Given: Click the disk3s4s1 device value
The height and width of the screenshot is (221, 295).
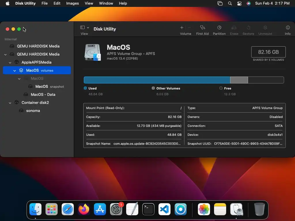Looking at the screenshot, I should coord(275,135).
